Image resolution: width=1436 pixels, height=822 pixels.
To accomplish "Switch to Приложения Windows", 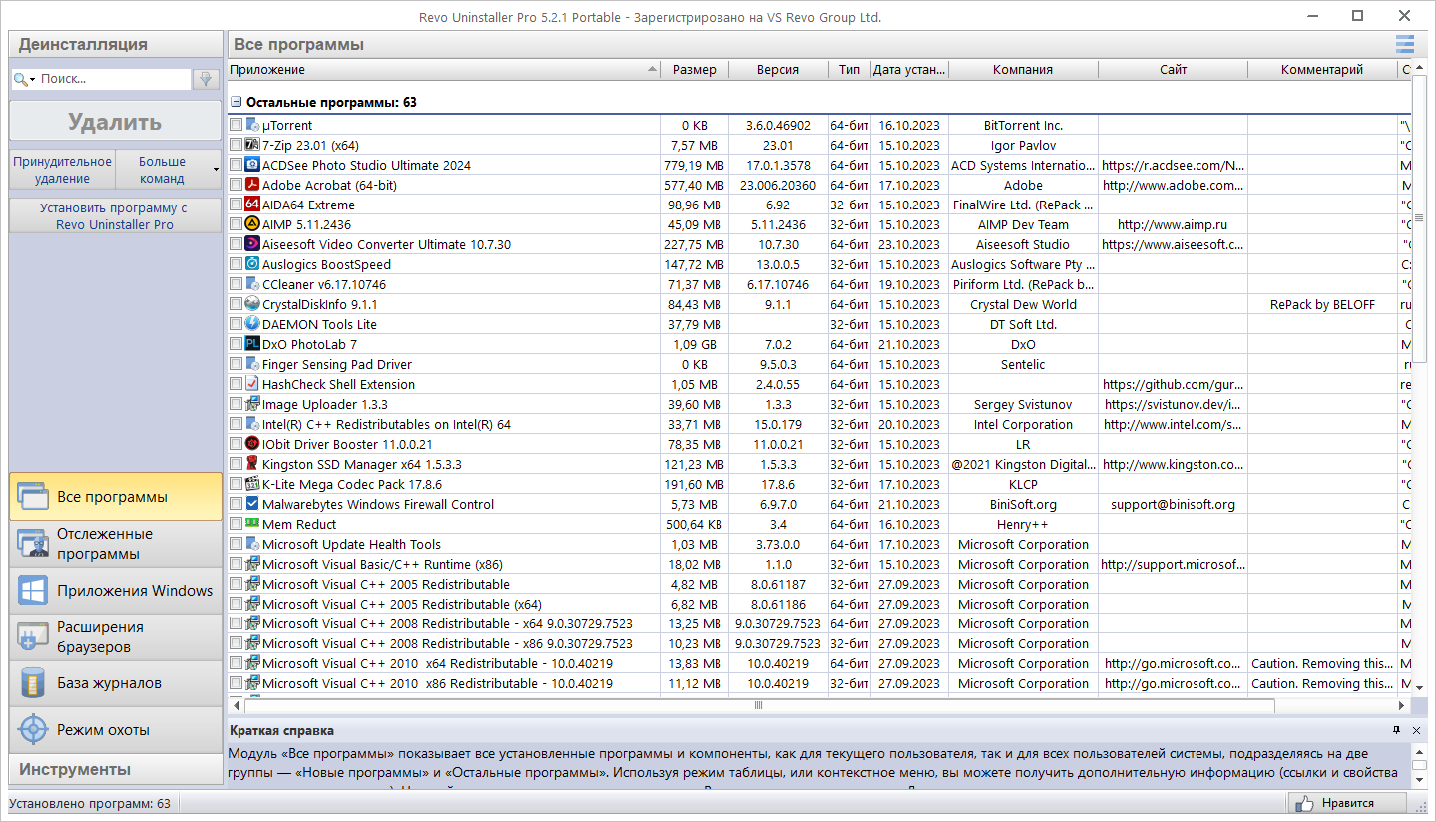I will [x=116, y=591].
